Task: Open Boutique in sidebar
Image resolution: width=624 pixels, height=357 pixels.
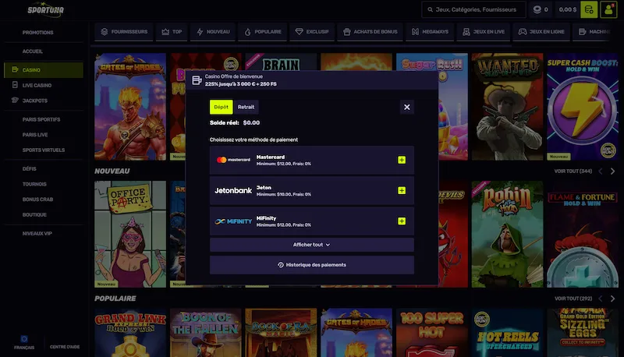Action: click(x=34, y=214)
